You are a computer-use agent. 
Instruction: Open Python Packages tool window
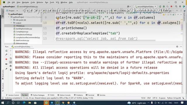point(38,95)
